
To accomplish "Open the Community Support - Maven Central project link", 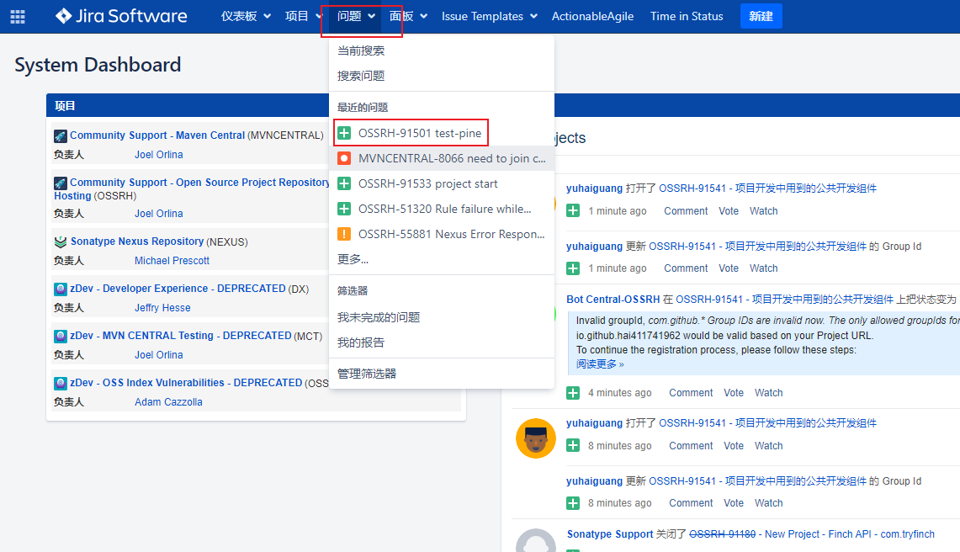I will click(157, 135).
